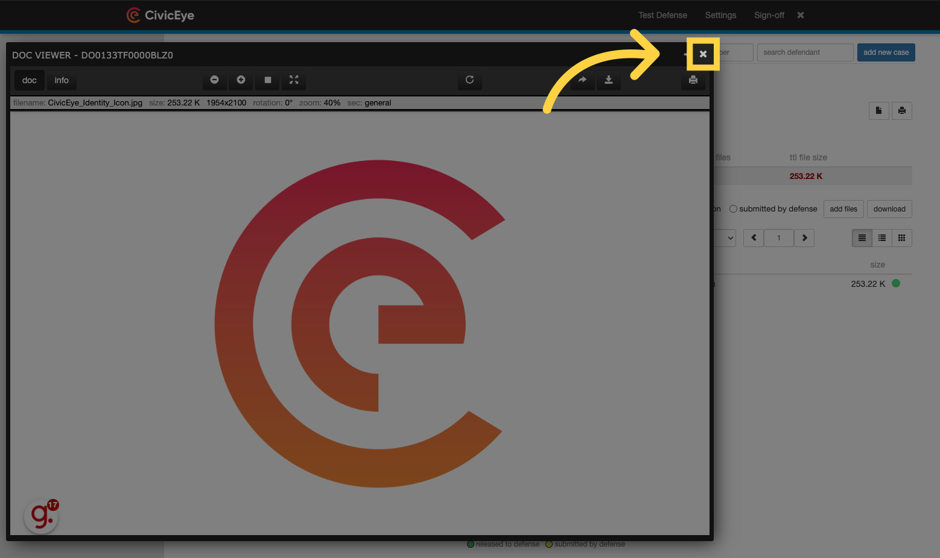Click the print icon button on case page
The width and height of the screenshot is (940, 558).
(x=901, y=110)
